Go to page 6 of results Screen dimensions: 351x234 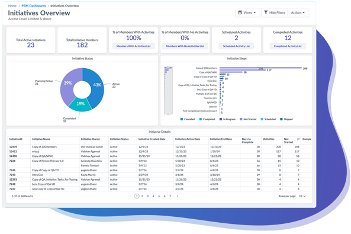pos(165,196)
